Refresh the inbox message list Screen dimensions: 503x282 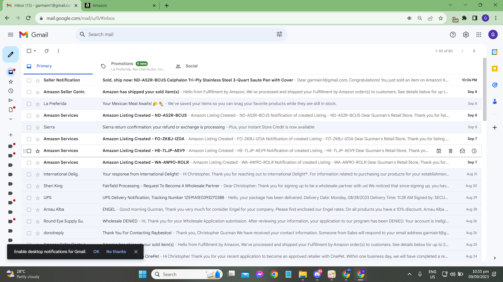pos(47,51)
